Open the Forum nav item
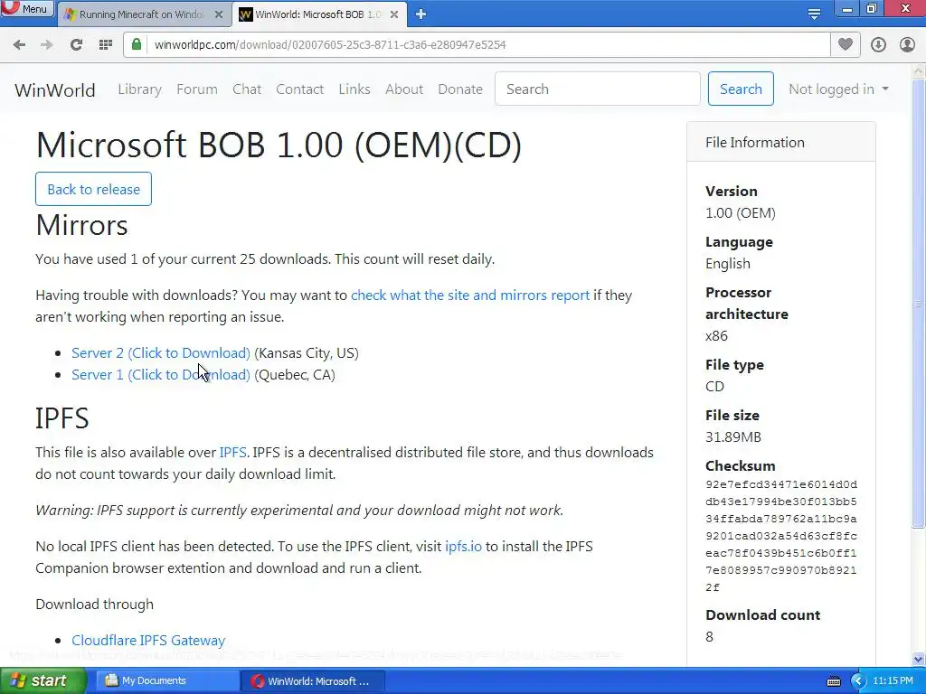This screenshot has width=926, height=694. pos(197,89)
